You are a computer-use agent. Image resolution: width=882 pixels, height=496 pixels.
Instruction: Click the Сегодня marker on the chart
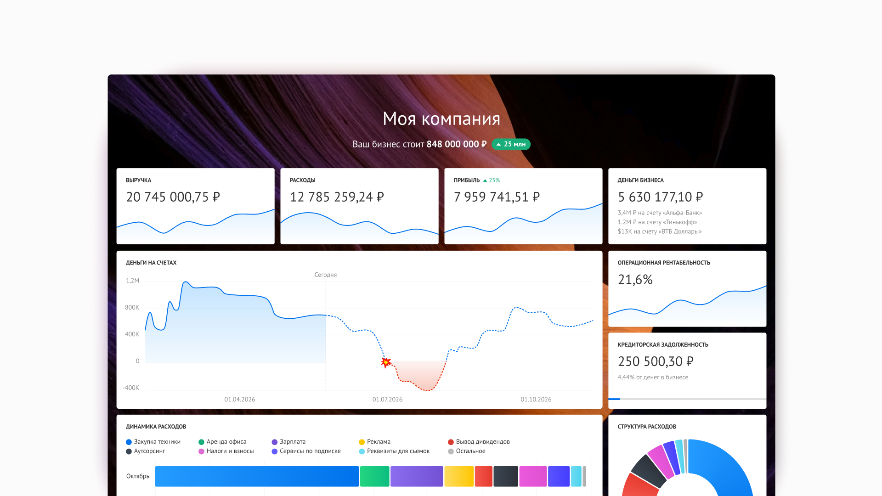(x=326, y=275)
